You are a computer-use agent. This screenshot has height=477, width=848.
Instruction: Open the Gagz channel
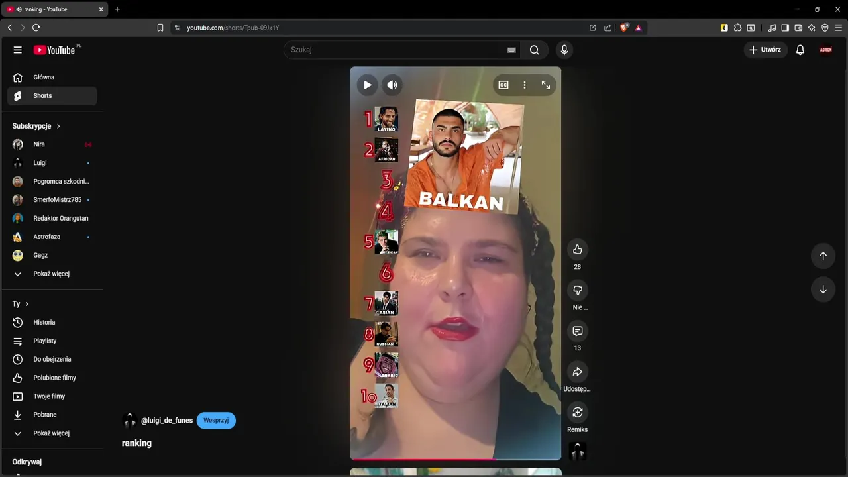click(52, 256)
